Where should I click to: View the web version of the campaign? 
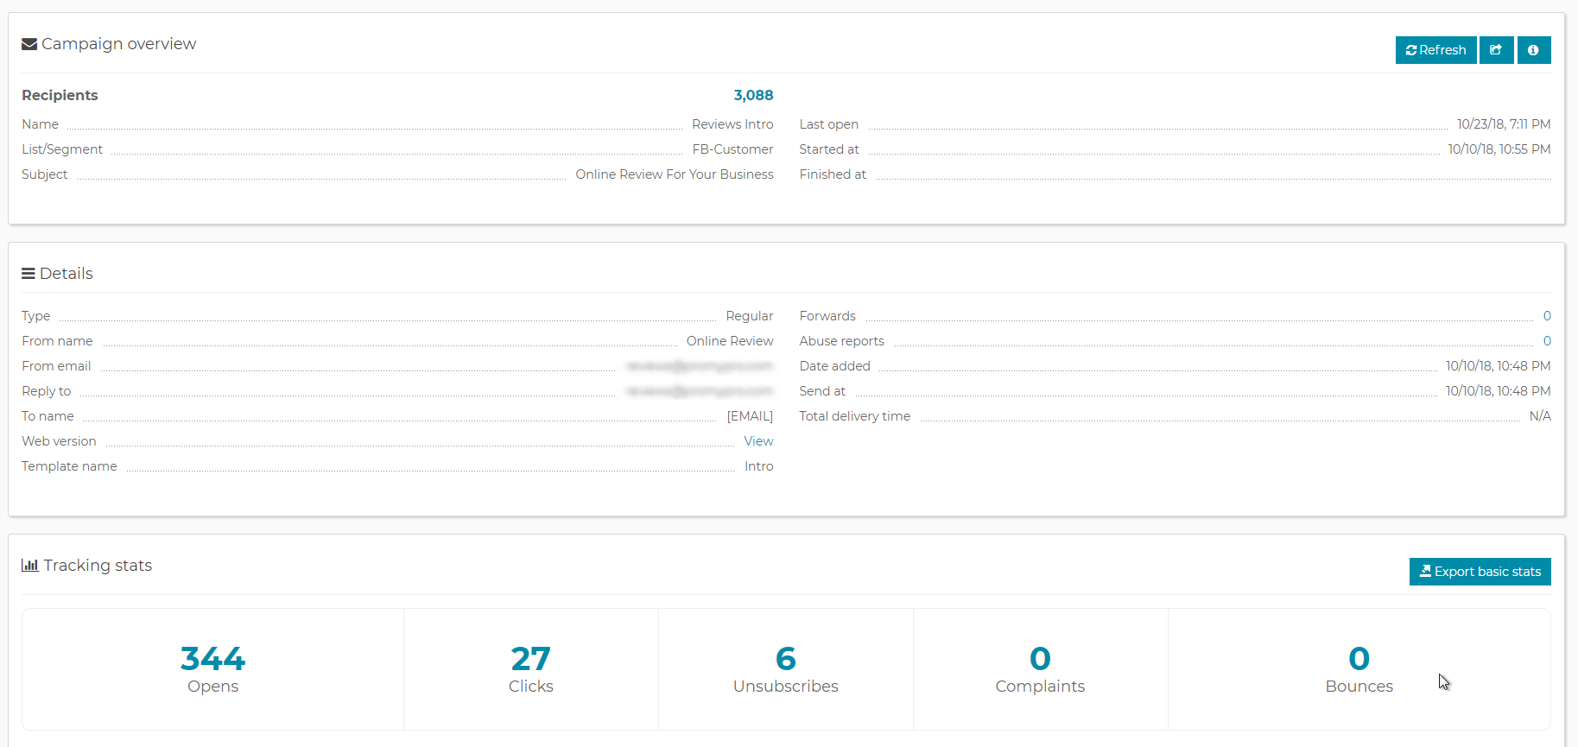click(x=758, y=441)
